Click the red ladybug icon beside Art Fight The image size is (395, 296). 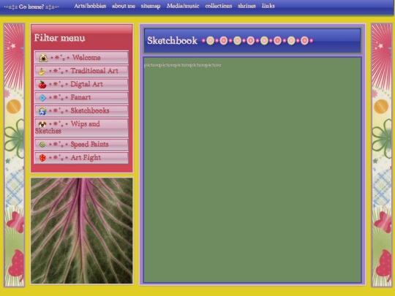[42, 158]
